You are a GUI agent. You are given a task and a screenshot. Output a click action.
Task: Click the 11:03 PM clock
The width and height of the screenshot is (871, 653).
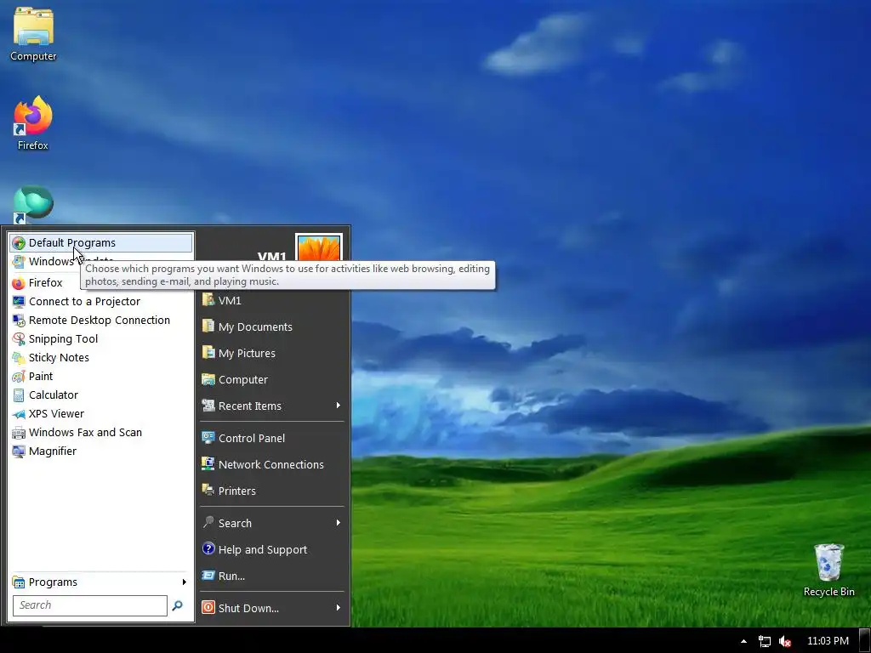828,641
